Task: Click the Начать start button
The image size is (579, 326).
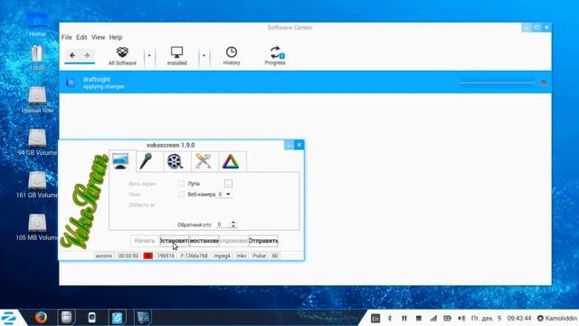Action: point(145,241)
